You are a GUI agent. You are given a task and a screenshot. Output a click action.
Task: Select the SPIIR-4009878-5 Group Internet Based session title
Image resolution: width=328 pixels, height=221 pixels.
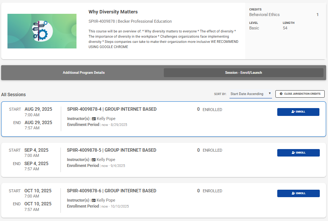point(112,151)
